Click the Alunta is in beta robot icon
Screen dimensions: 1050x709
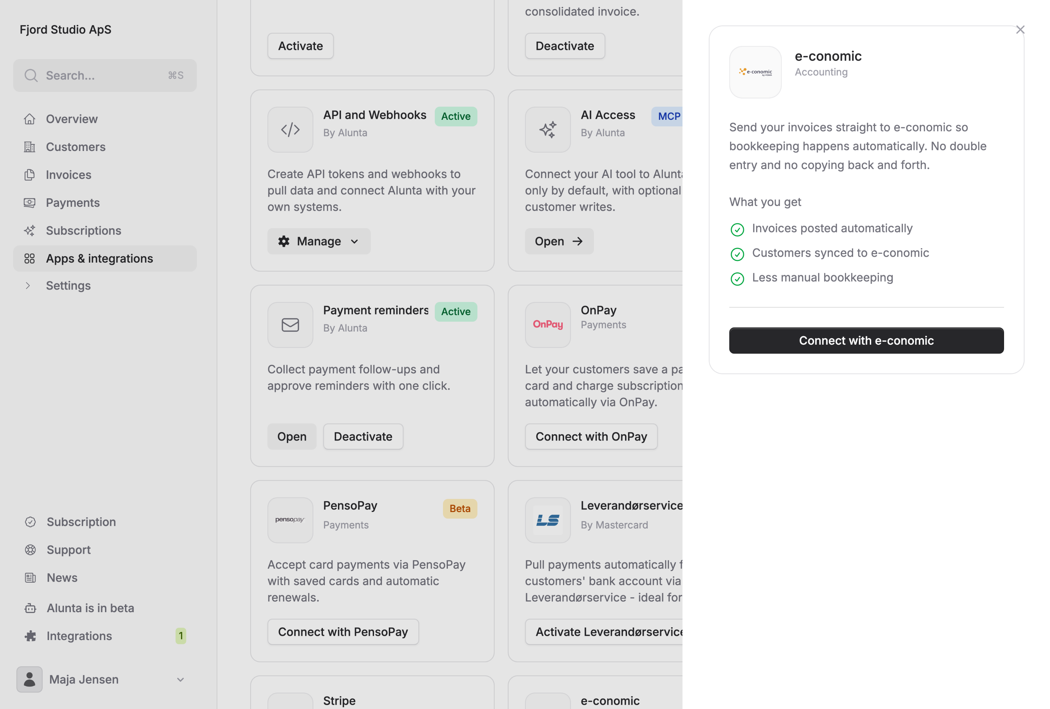(x=30, y=608)
